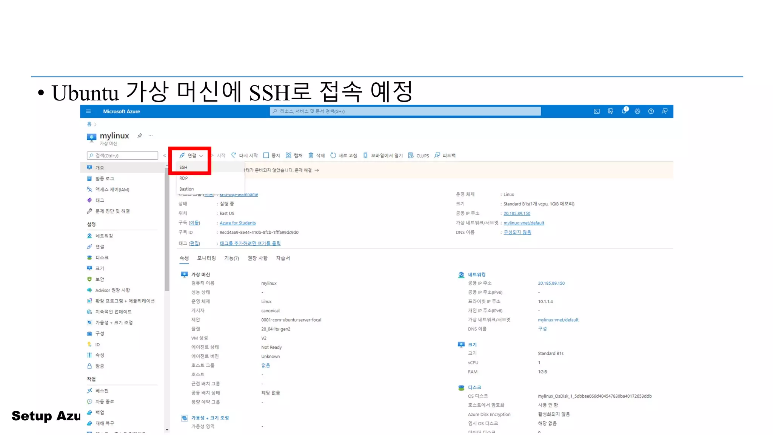Click the 캡처 capture button
Viewport: 773px width, 435px height.
pos(294,156)
